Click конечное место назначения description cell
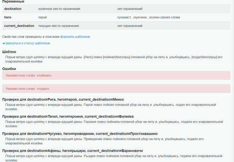The width and height of the screenshot is (234, 162). pos(59,9)
